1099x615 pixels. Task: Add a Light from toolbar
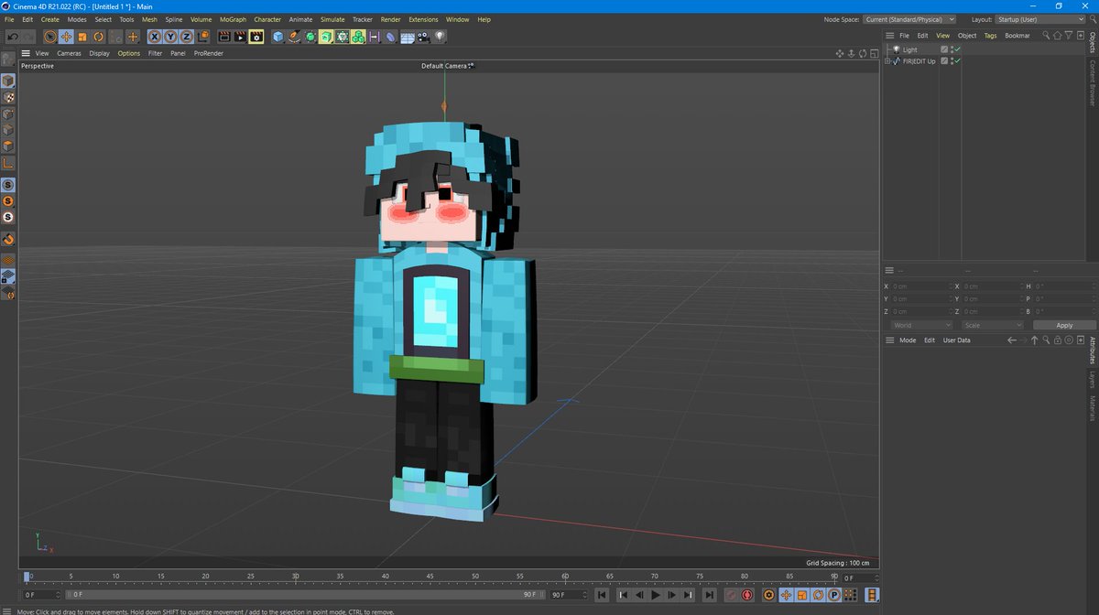pyautogui.click(x=440, y=37)
